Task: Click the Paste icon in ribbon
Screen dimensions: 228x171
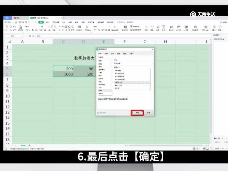Action: coord(7,28)
